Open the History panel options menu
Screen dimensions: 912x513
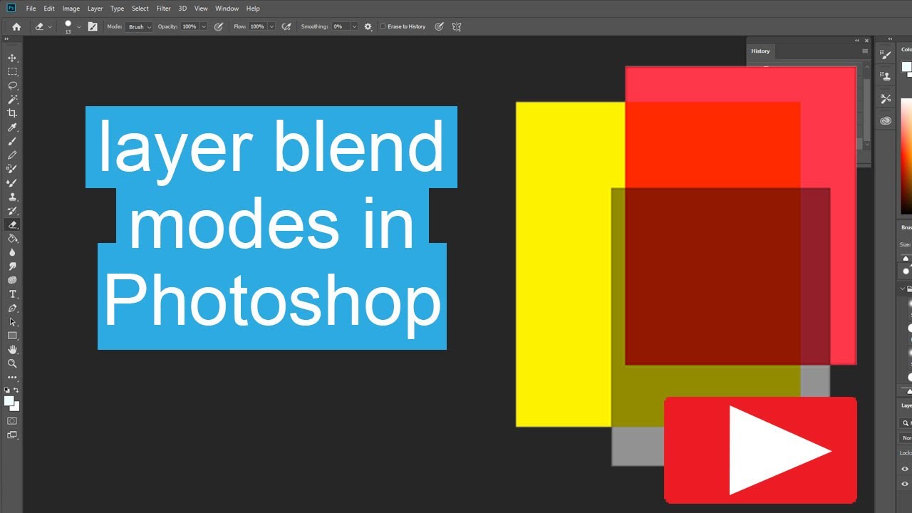pos(865,51)
